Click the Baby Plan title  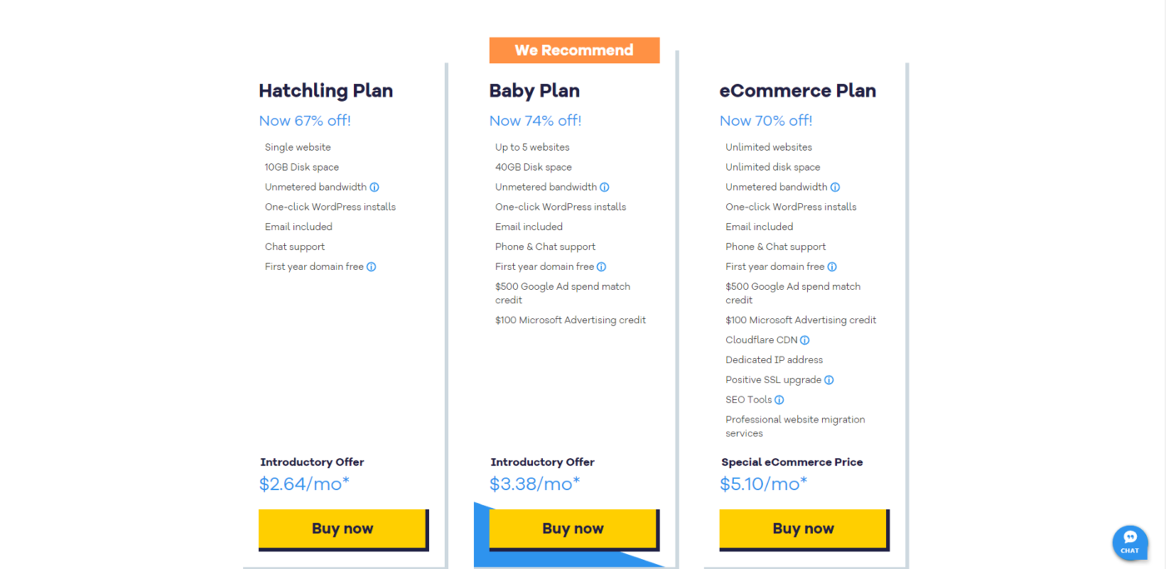[535, 91]
